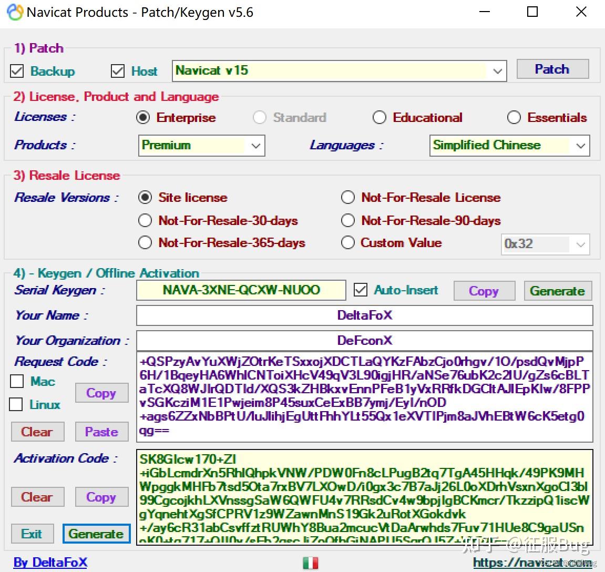This screenshot has height=572, width=605.
Task: Toggle the Auto-Insert checkbox
Action: 361,290
